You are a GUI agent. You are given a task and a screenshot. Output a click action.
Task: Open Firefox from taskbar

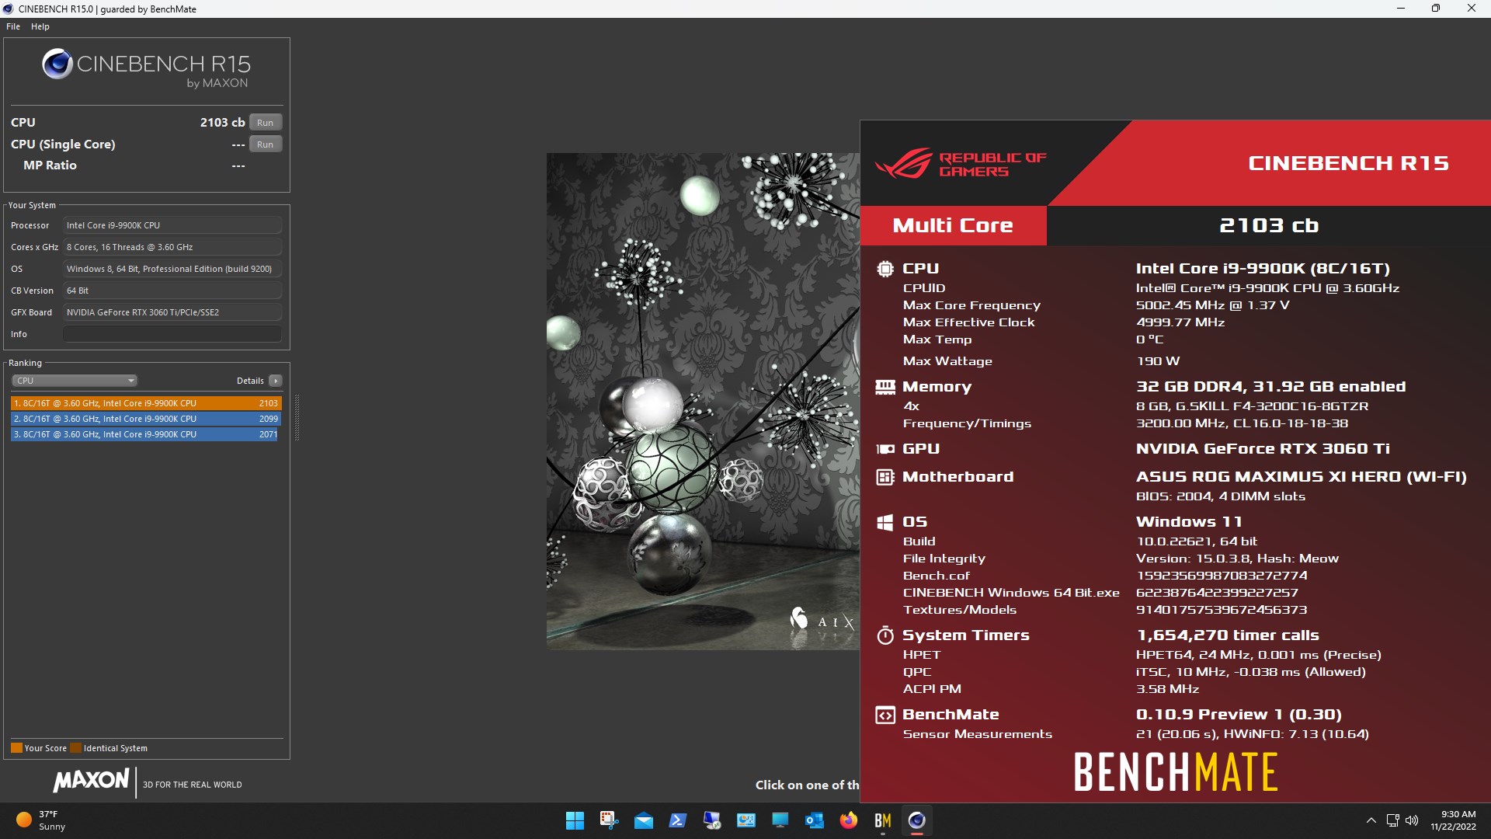click(x=848, y=820)
